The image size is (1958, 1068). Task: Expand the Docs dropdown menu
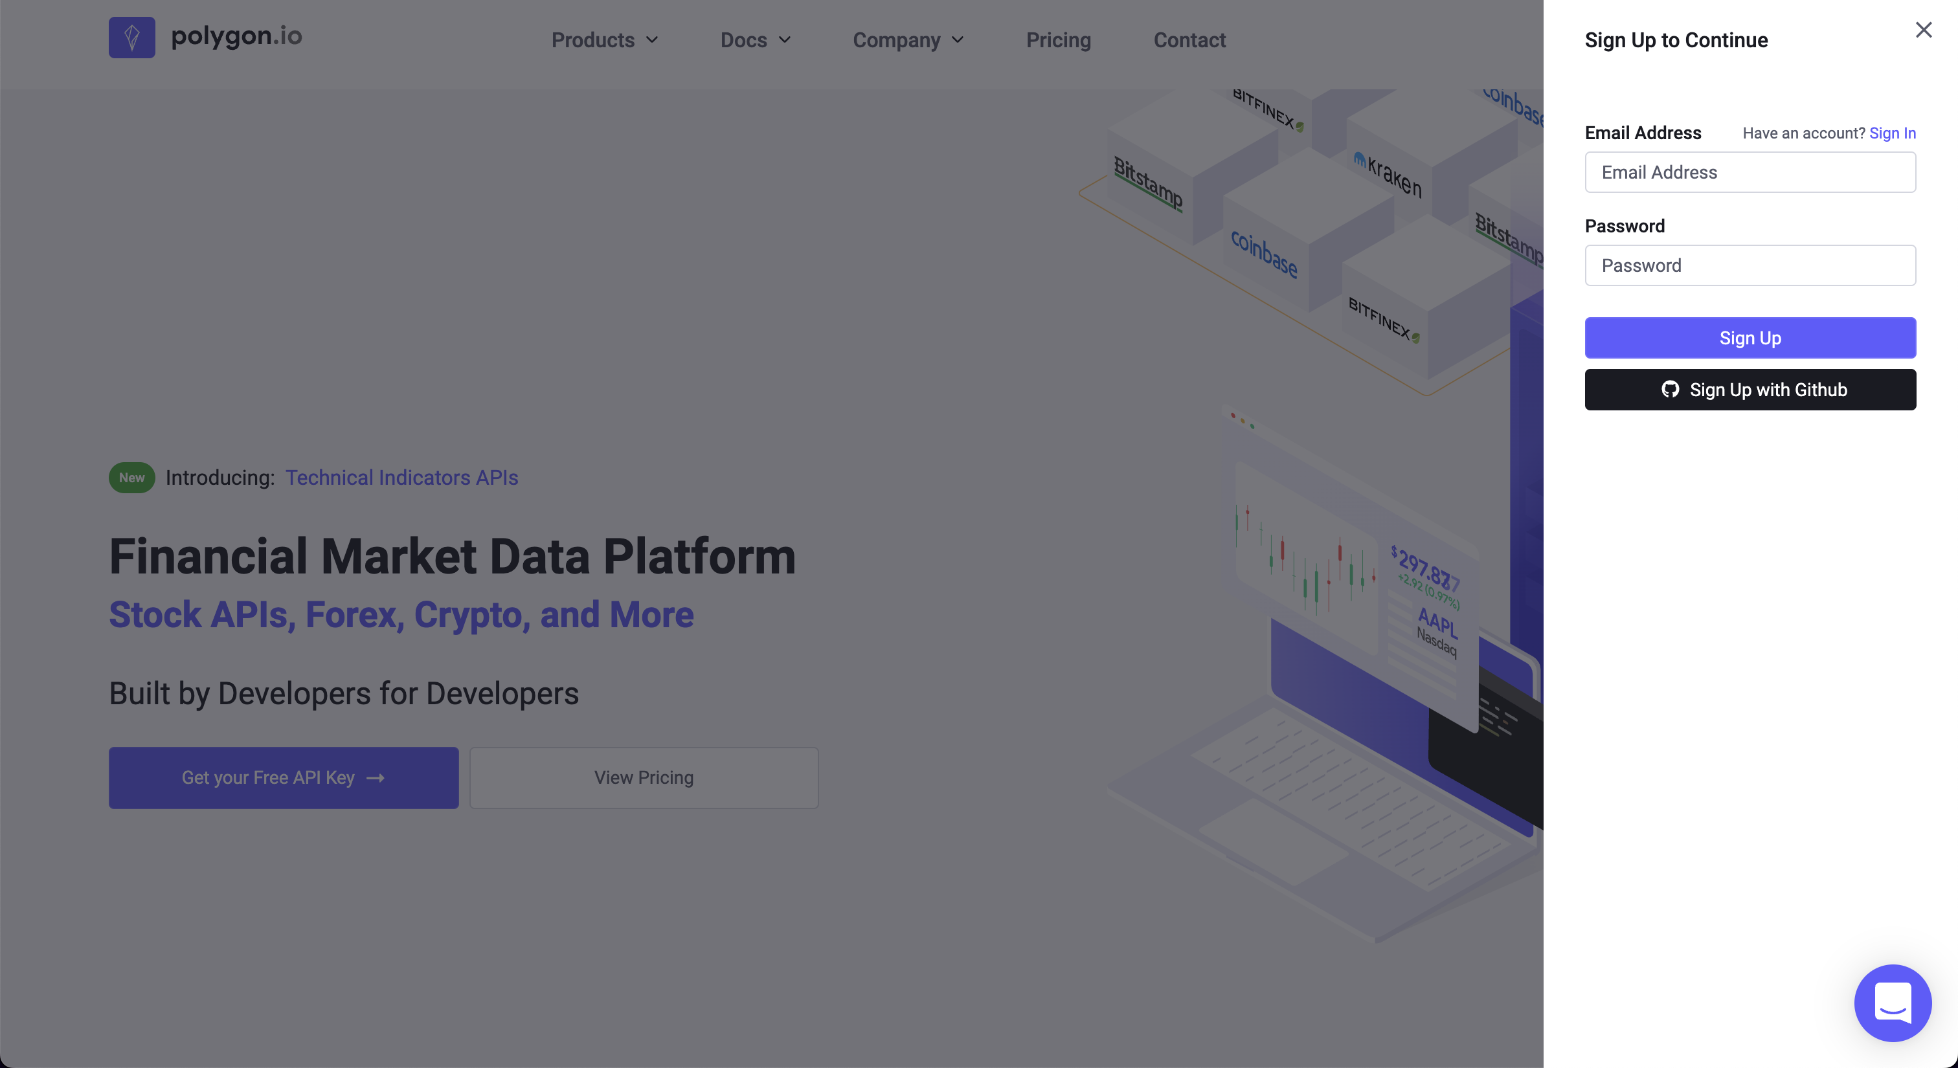(756, 40)
